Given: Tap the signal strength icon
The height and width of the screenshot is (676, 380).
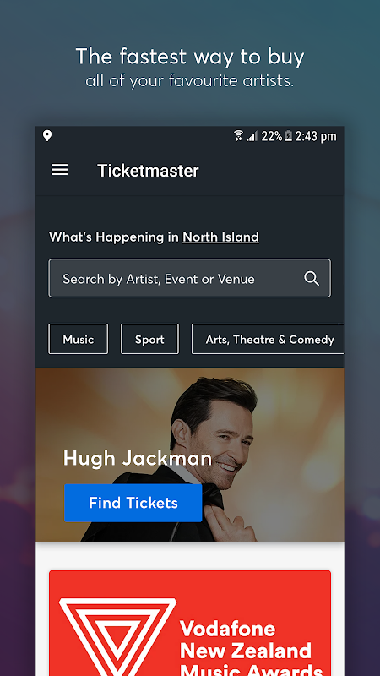Looking at the screenshot, I should (252, 137).
